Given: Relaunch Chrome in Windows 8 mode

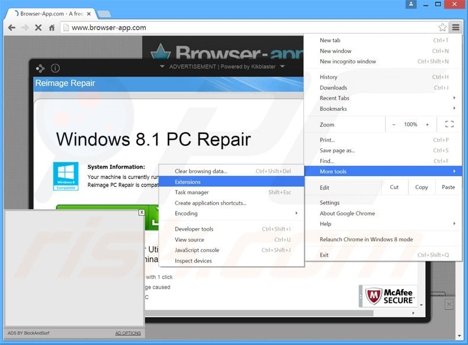Looking at the screenshot, I should [383, 239].
